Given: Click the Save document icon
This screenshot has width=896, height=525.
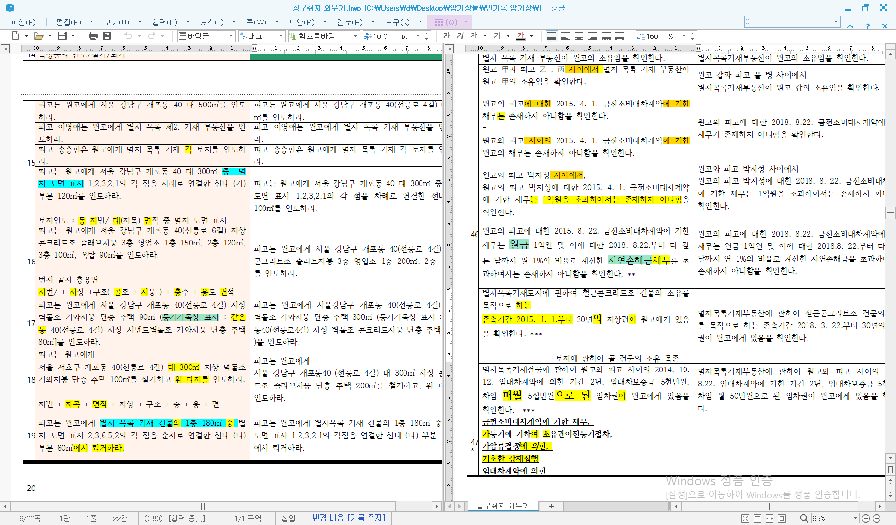Looking at the screenshot, I should [62, 36].
